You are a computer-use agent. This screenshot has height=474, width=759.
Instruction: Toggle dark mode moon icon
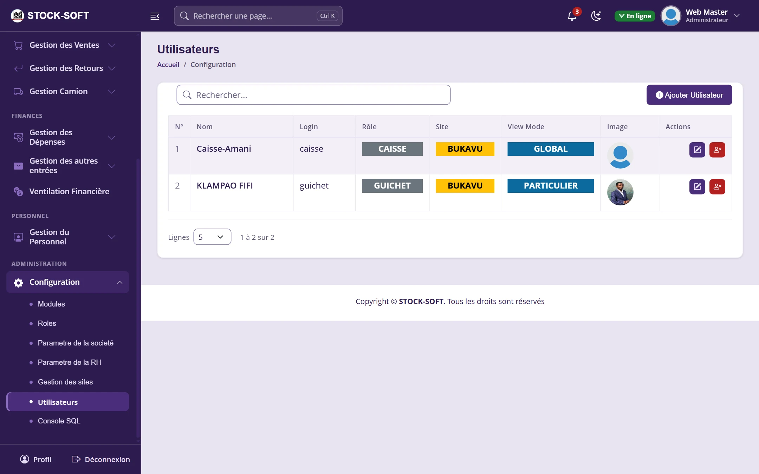point(596,16)
